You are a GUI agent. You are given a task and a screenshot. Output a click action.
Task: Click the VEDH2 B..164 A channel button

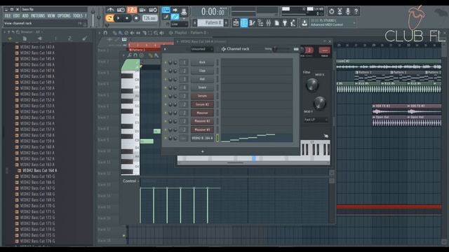[202, 138]
